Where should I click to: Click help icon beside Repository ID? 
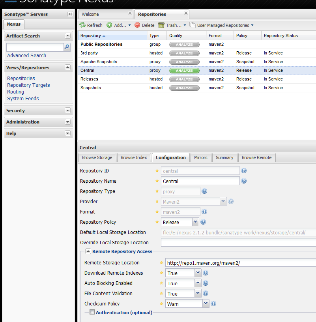click(x=244, y=170)
